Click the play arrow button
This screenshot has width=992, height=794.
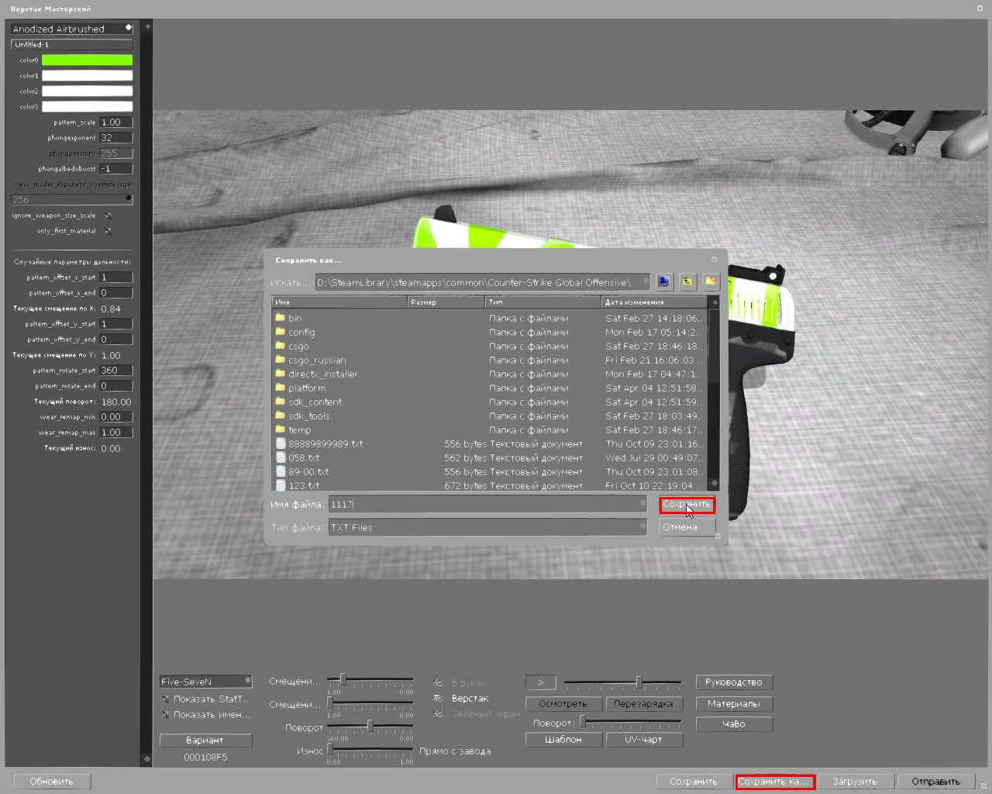click(x=541, y=682)
